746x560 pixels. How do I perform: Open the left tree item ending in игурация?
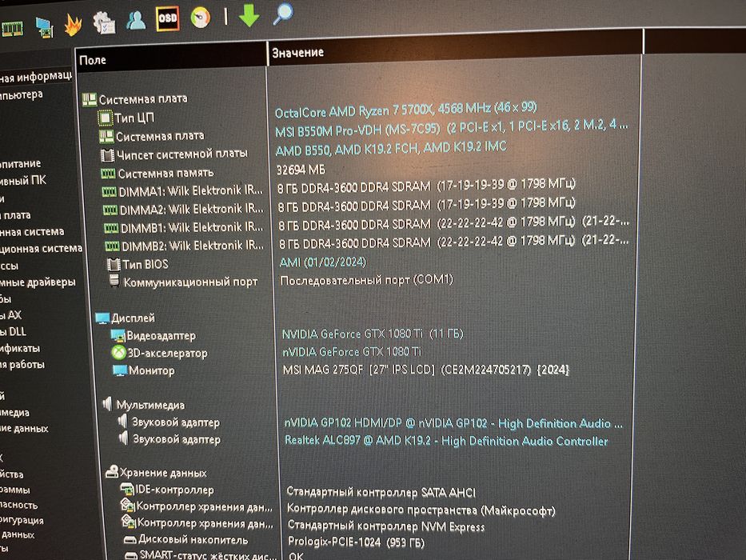point(22,520)
